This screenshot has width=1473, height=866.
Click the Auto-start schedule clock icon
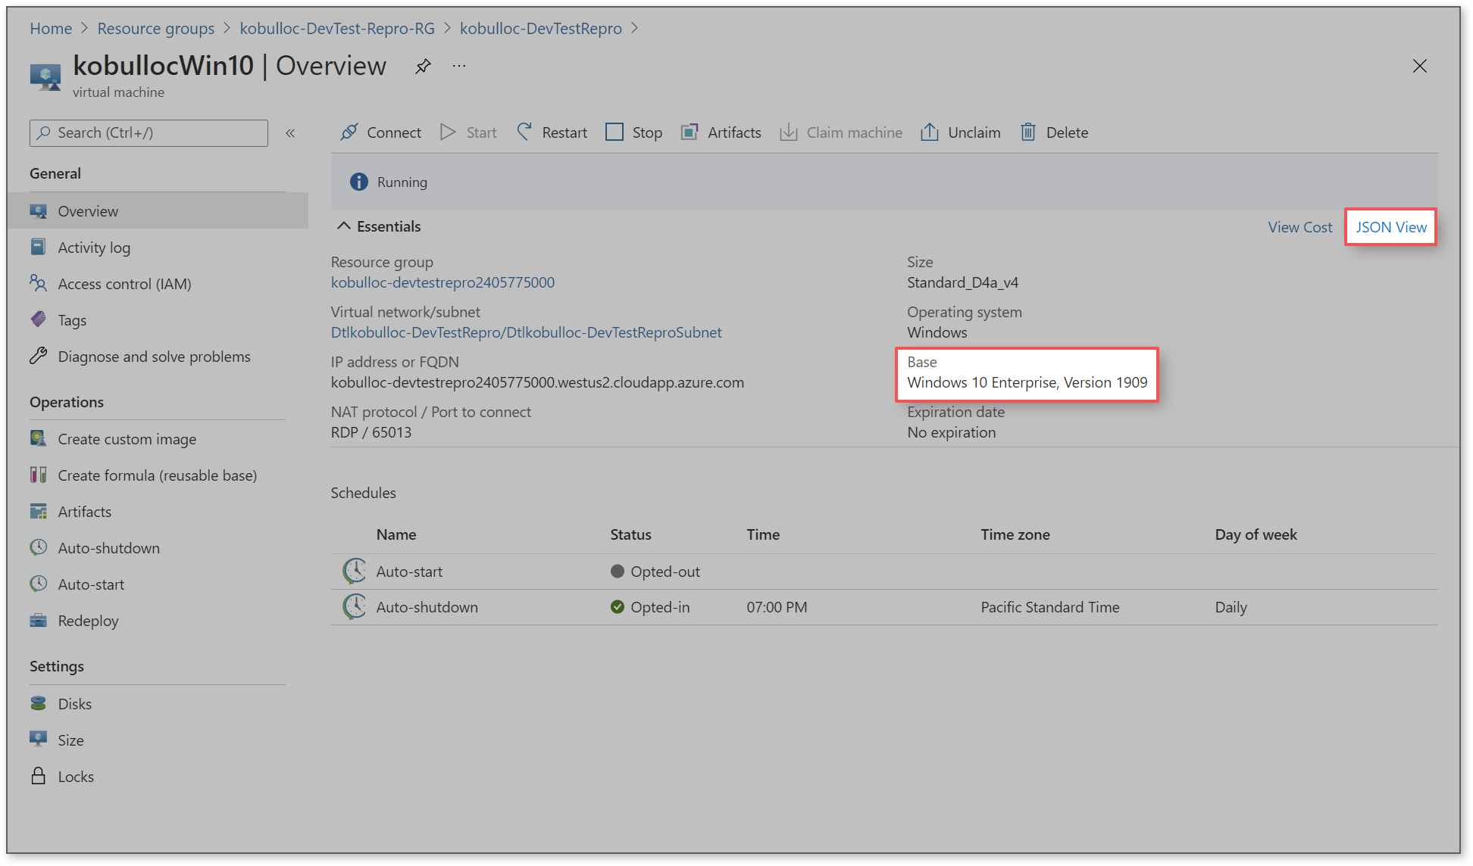pos(354,572)
